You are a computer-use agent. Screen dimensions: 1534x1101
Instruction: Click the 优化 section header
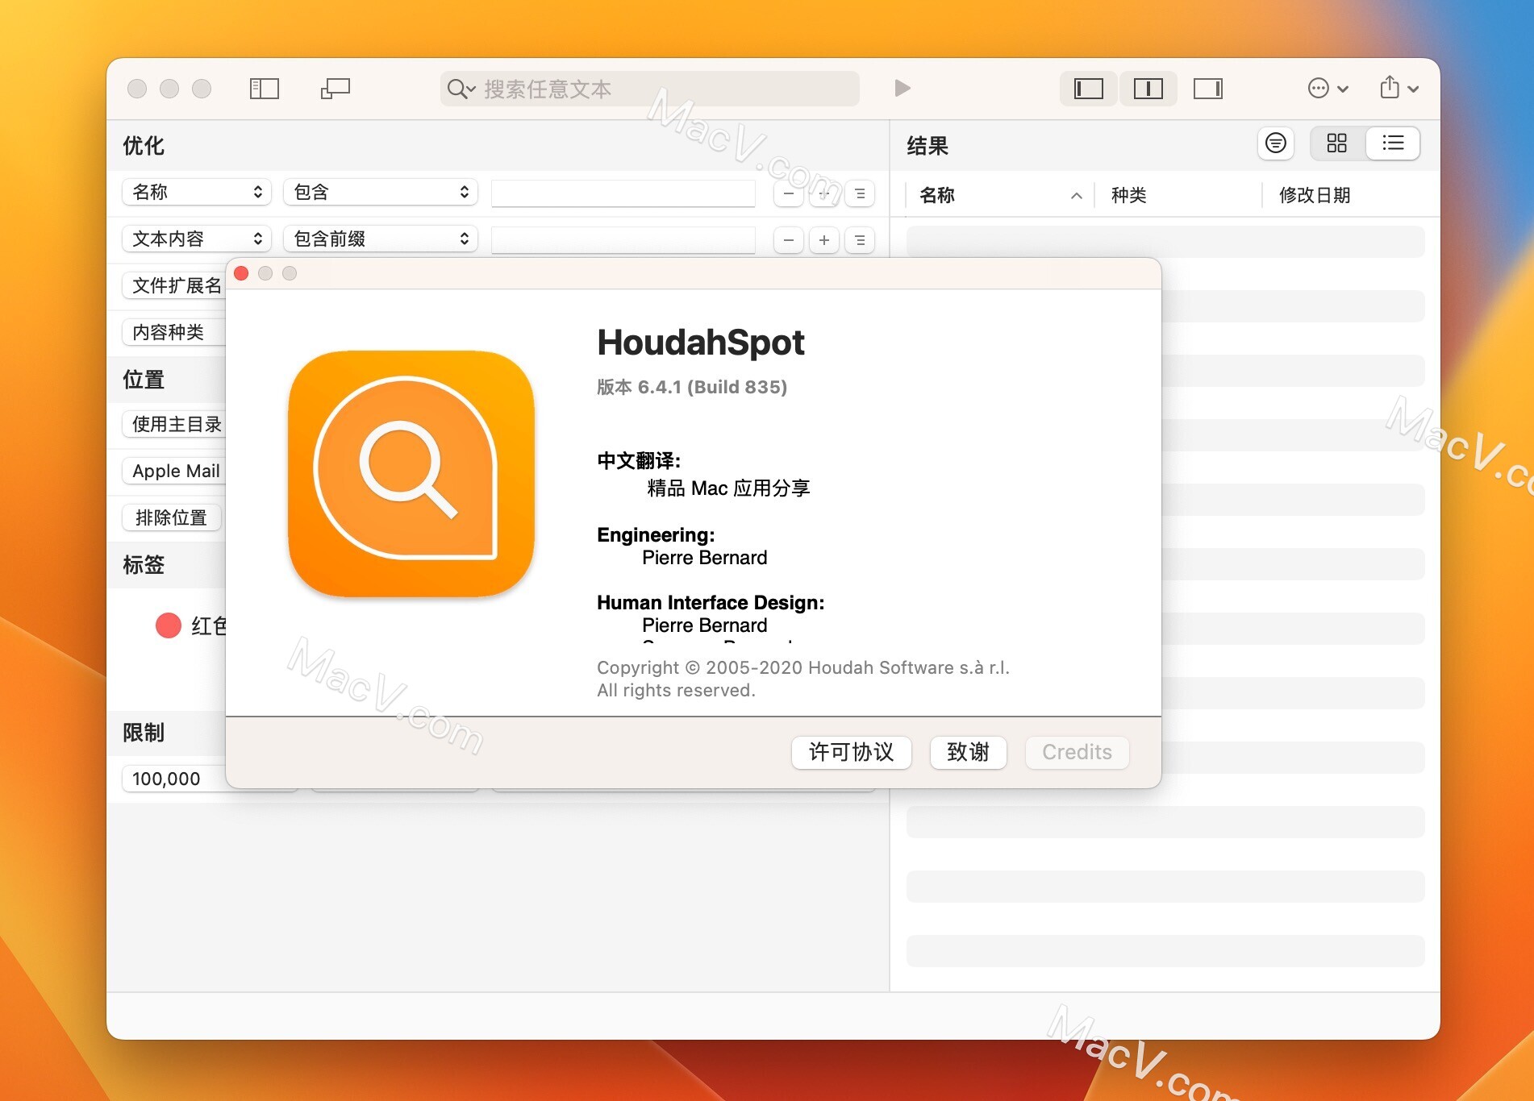pyautogui.click(x=144, y=146)
